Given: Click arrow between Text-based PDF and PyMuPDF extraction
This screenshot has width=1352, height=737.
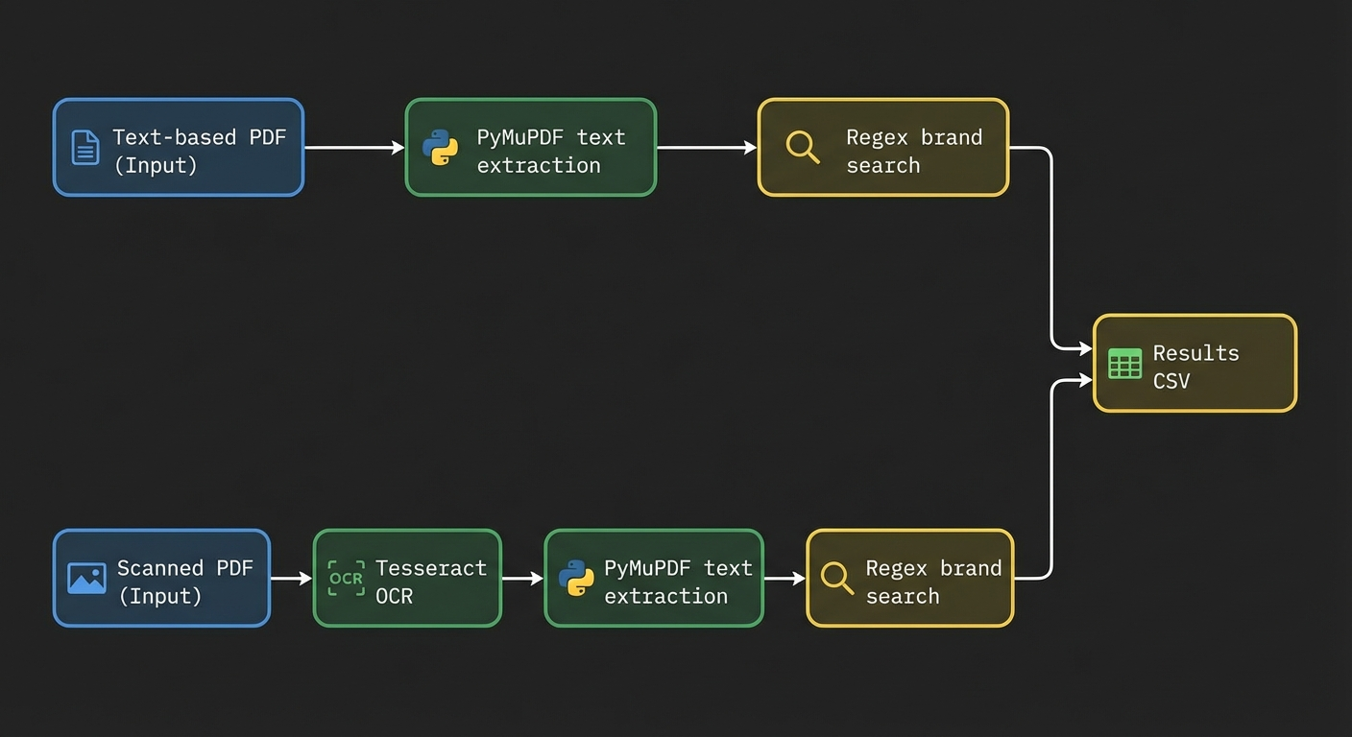Looking at the screenshot, I should pyautogui.click(x=353, y=148).
